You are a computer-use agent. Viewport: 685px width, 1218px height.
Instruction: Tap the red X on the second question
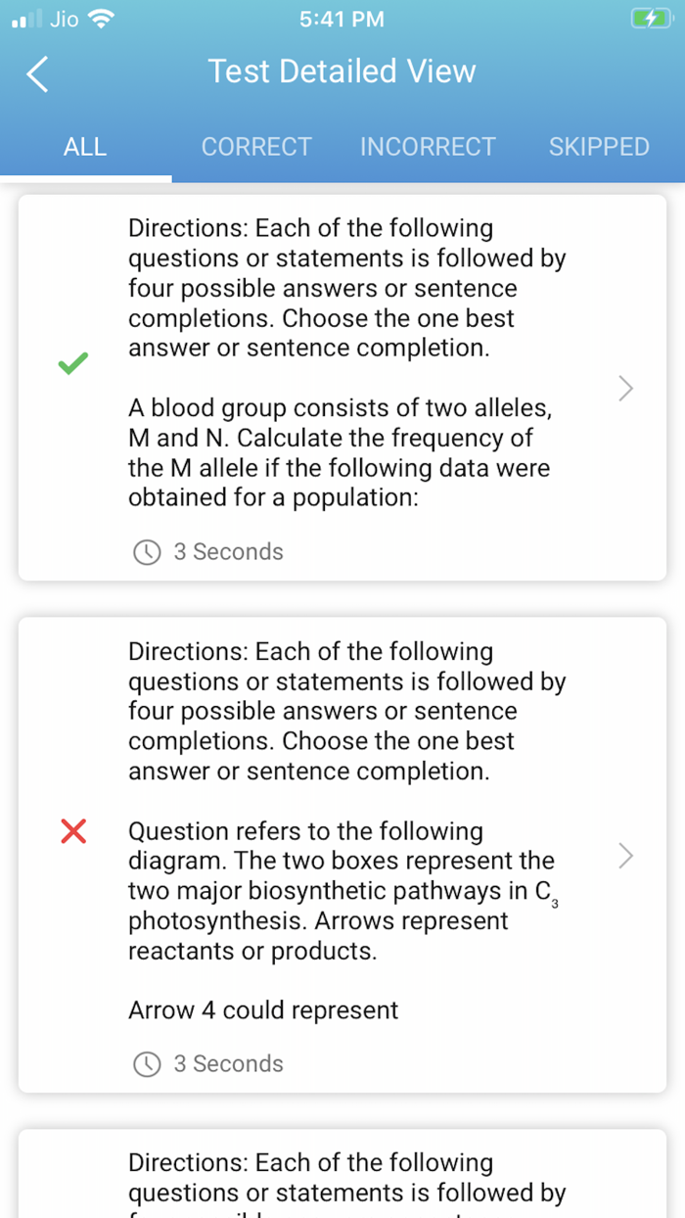coord(72,831)
